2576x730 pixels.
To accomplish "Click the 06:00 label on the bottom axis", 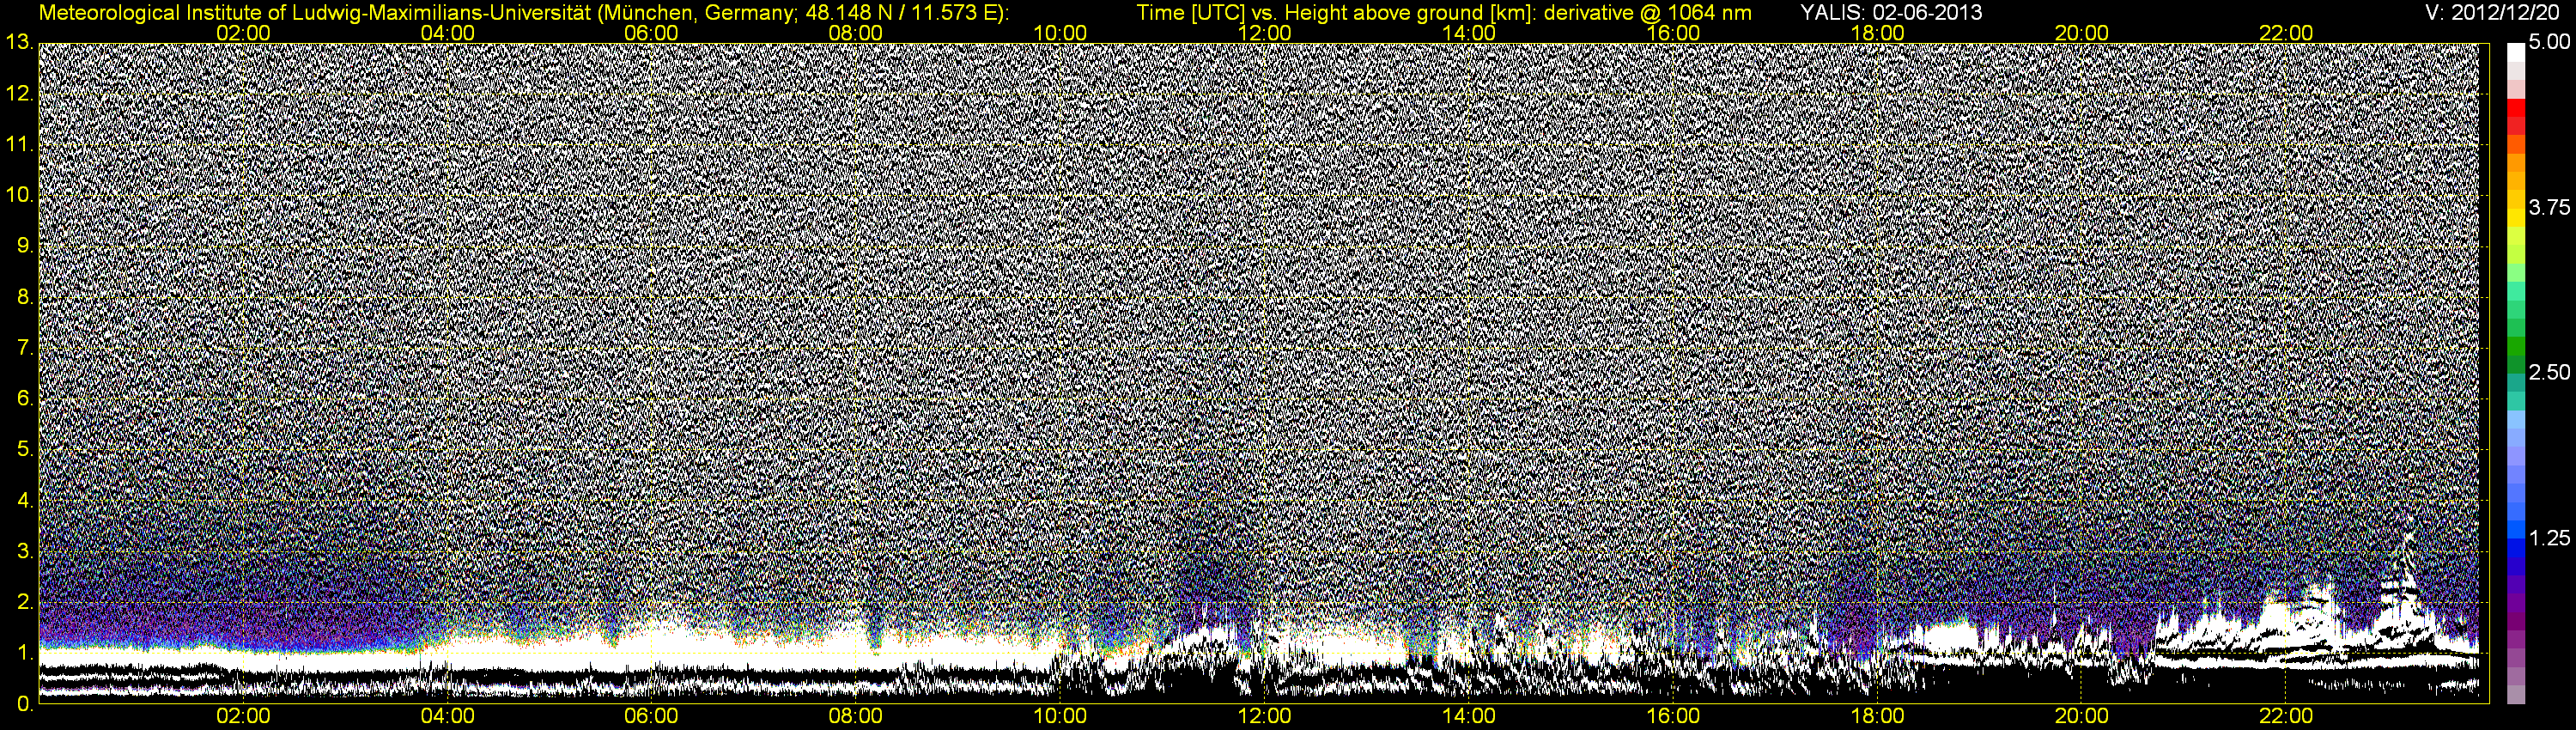I will point(652,717).
